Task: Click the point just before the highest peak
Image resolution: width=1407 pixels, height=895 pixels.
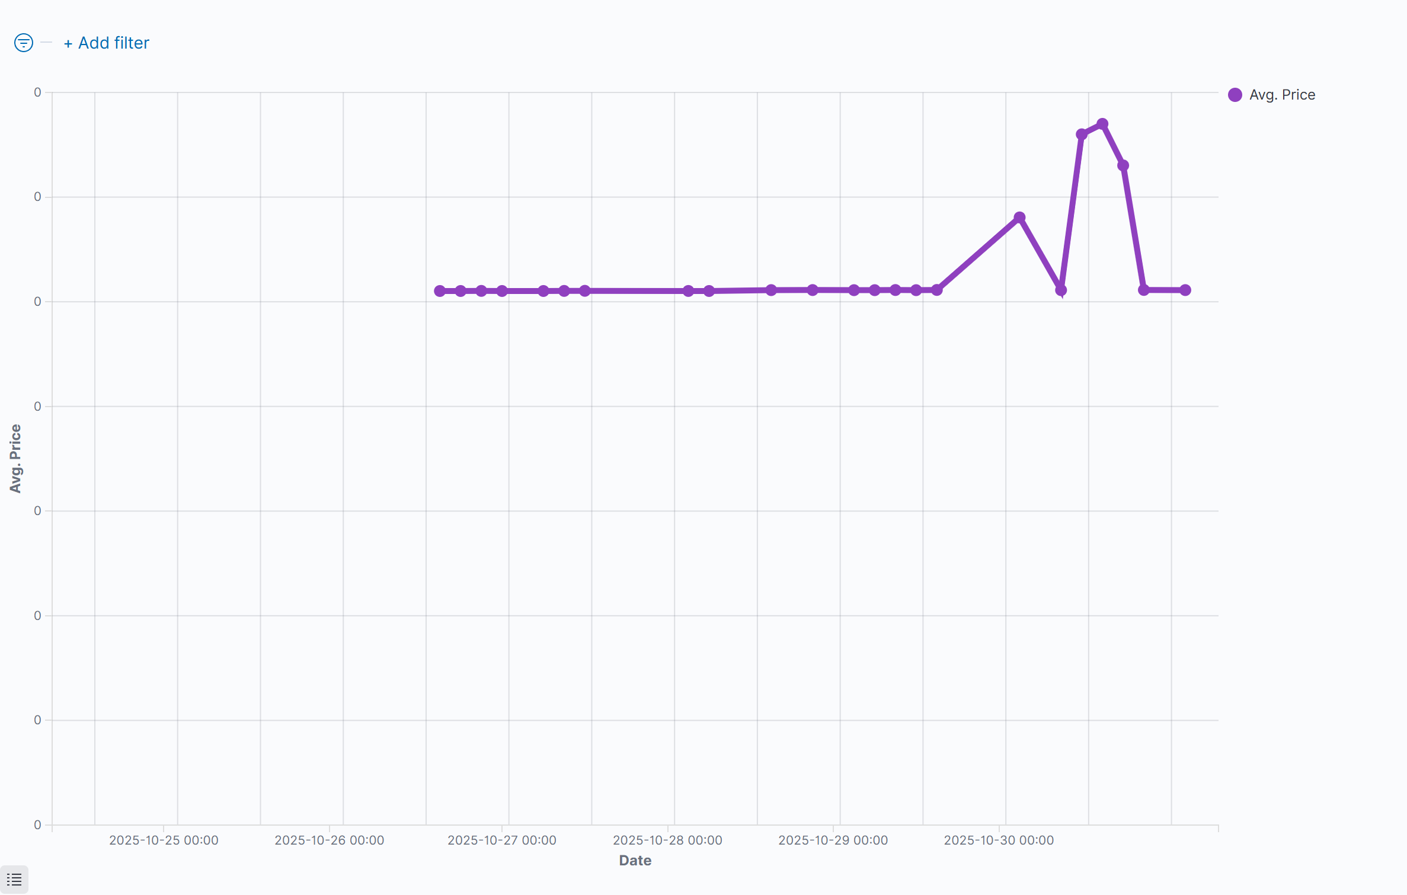Action: click(x=1082, y=135)
